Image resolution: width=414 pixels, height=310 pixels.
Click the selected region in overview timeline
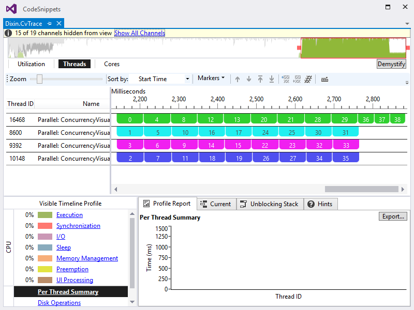pos(353,48)
